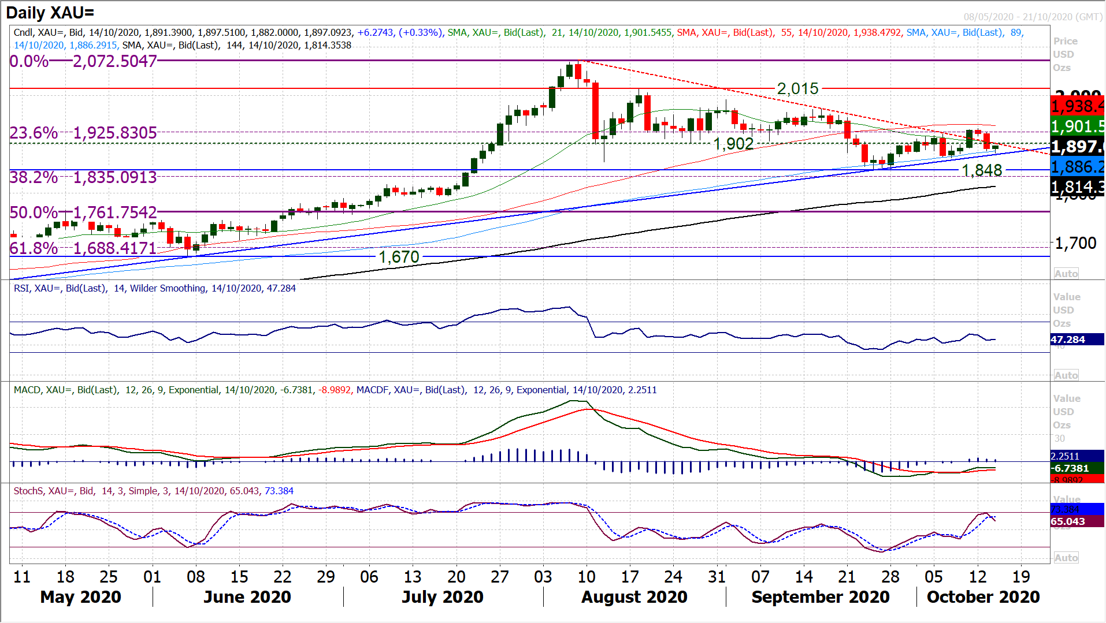Click the 38.2% 1,835.0913 Fibonacci label
The image size is (1106, 623).
83,177
